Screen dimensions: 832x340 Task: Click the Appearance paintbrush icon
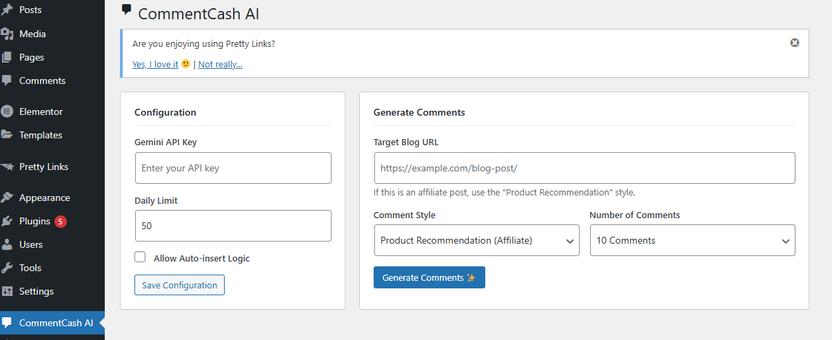point(7,198)
